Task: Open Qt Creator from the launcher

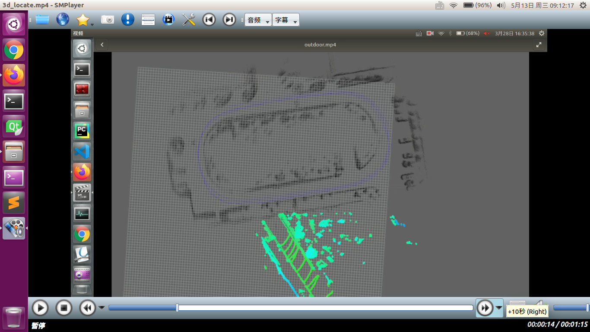Action: [x=14, y=127]
